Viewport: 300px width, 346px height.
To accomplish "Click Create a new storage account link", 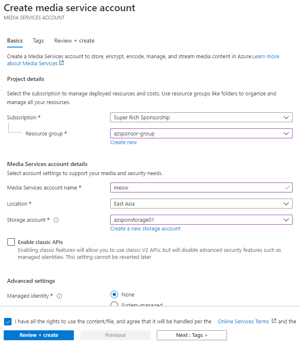I will (x=145, y=229).
